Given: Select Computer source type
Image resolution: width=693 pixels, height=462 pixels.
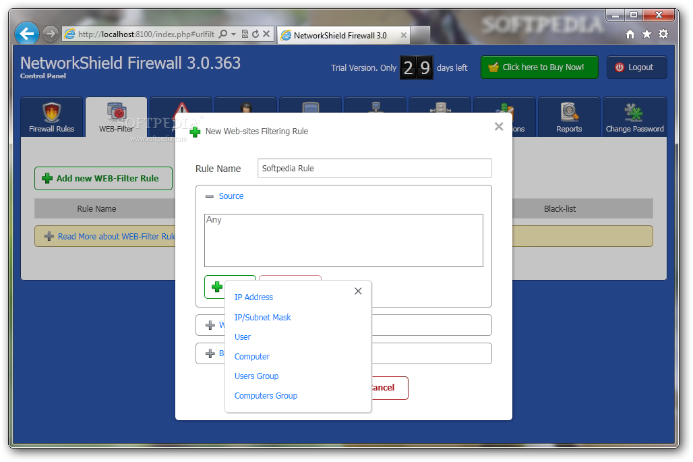Looking at the screenshot, I should pos(252,356).
